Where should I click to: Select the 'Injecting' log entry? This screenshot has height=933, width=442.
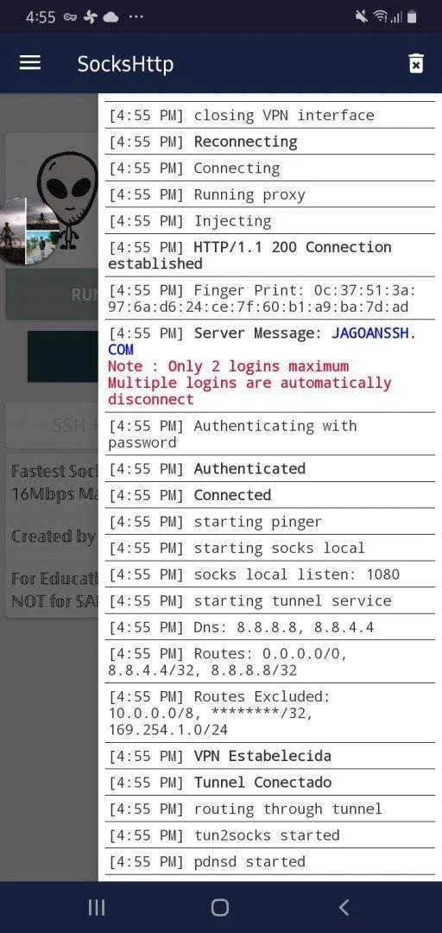pos(270,221)
